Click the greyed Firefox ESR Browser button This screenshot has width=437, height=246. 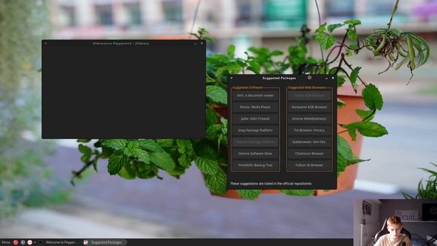point(309,96)
